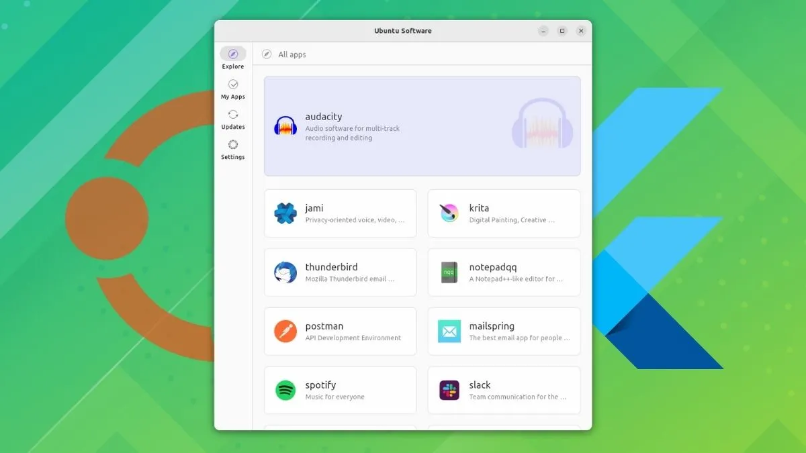Click the All apps category label

coord(292,54)
